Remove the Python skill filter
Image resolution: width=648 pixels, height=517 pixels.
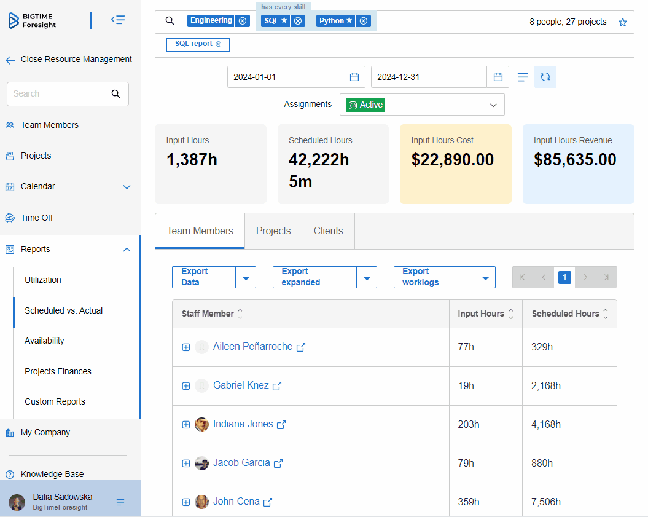click(364, 21)
